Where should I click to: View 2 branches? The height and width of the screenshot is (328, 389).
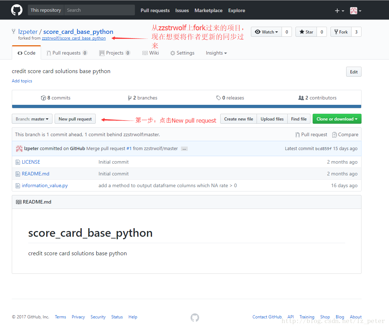(x=142, y=98)
